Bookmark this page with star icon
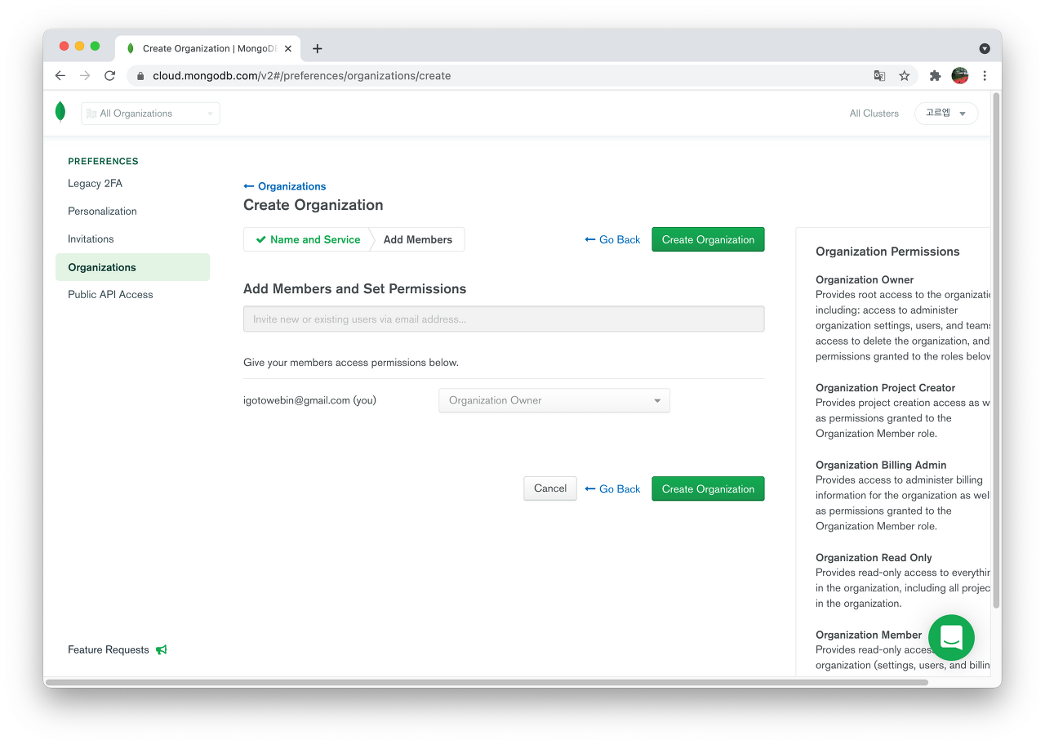 click(905, 76)
